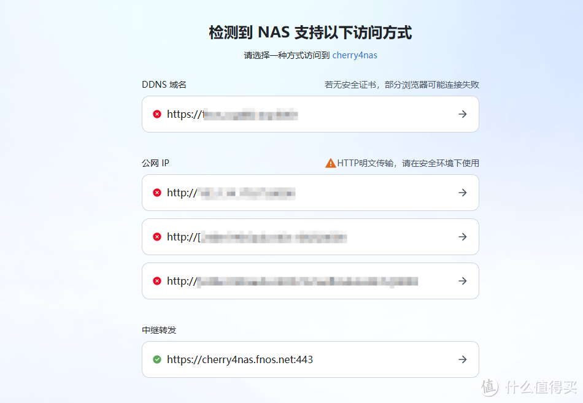583x403 pixels.
Task: Click the green check icon on relay row
Action: (157, 359)
